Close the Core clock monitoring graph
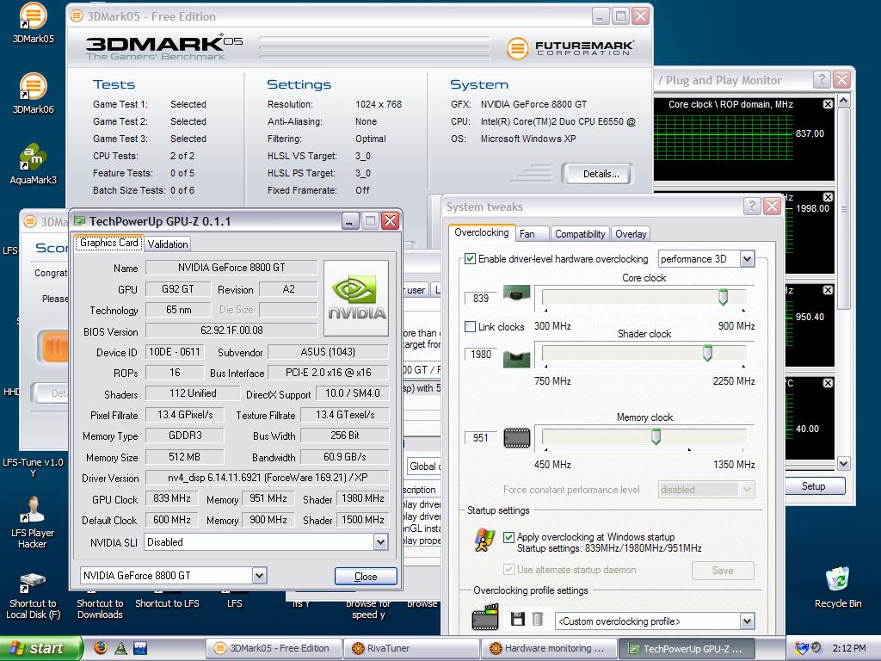Screen dimensions: 881x661 (828, 104)
